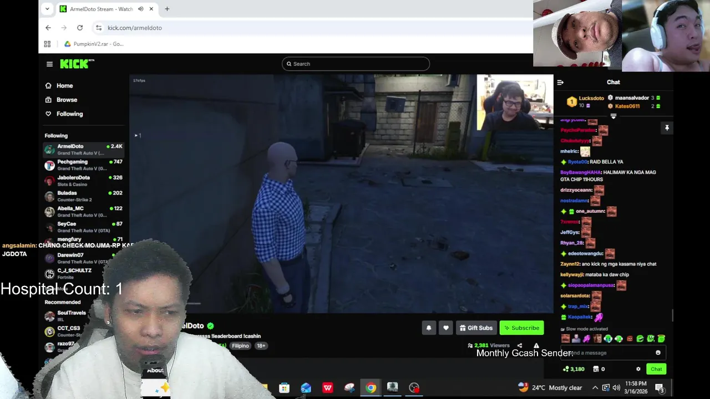Open Browse in sidebar
710x399 pixels.
(61, 100)
